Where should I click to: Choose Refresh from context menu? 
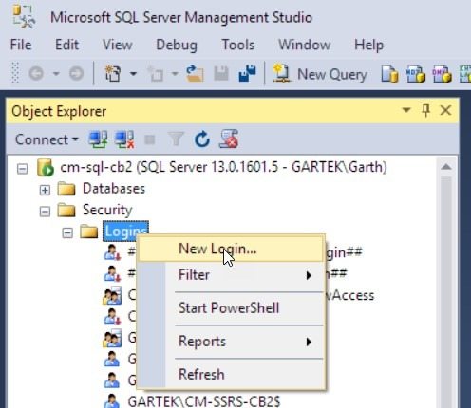(232, 375)
